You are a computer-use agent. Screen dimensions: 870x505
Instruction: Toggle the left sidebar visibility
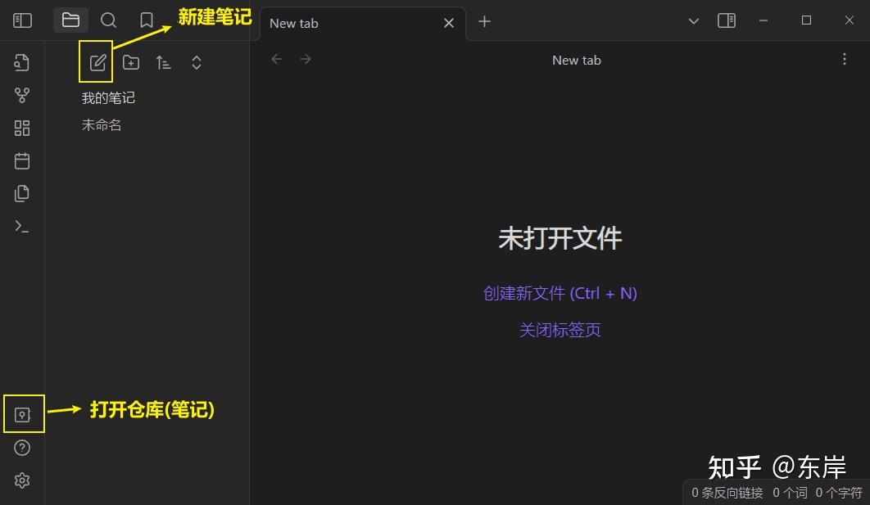(22, 20)
